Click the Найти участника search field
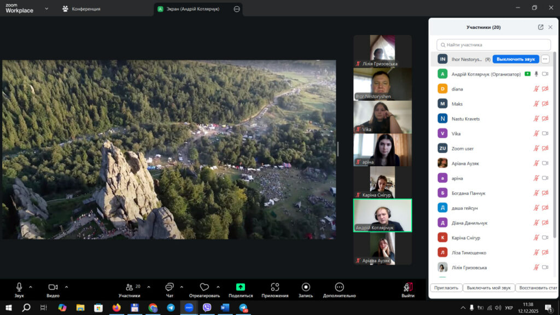The height and width of the screenshot is (315, 560). tap(494, 45)
